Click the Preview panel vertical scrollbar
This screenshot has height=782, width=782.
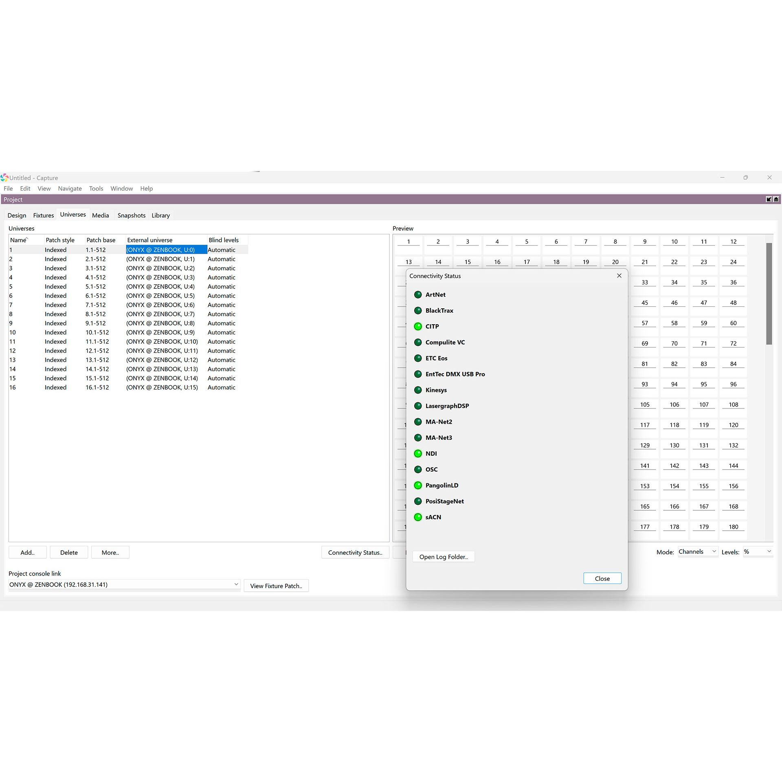point(769,294)
